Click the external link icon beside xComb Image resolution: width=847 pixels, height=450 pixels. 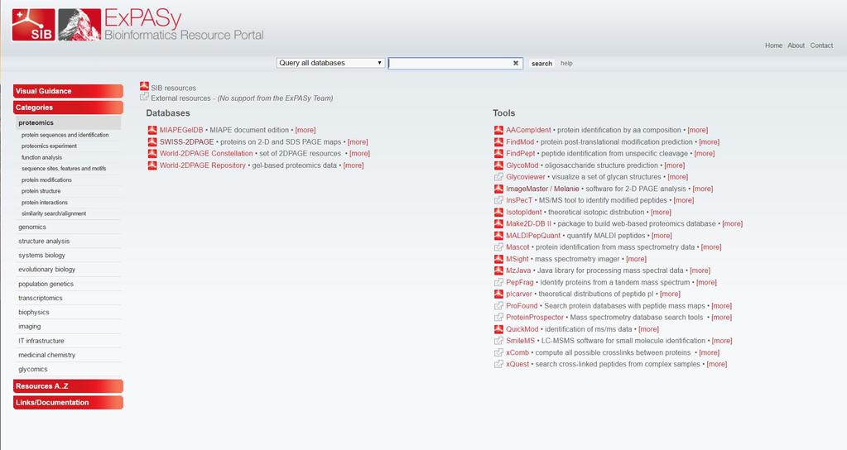(498, 352)
